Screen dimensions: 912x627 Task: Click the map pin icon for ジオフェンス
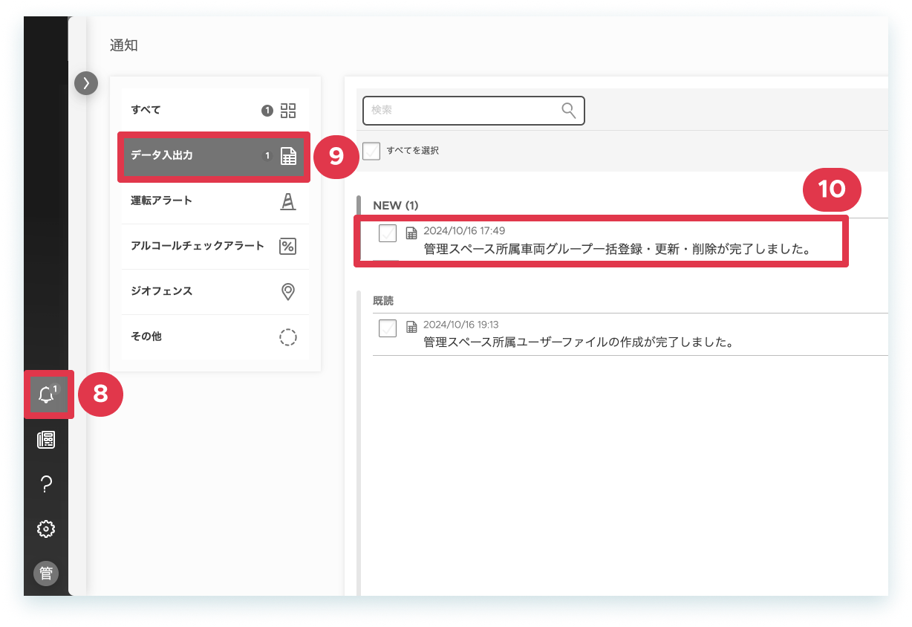coord(288,291)
